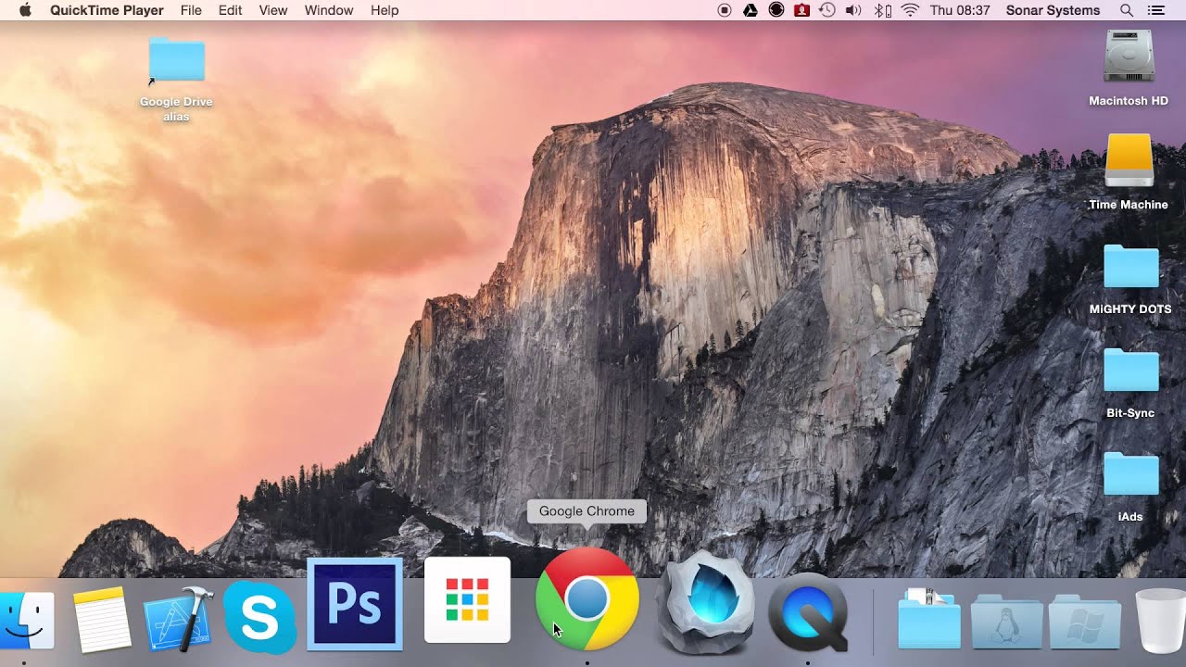Open the colorful grid app launcher in Dock

click(x=467, y=599)
